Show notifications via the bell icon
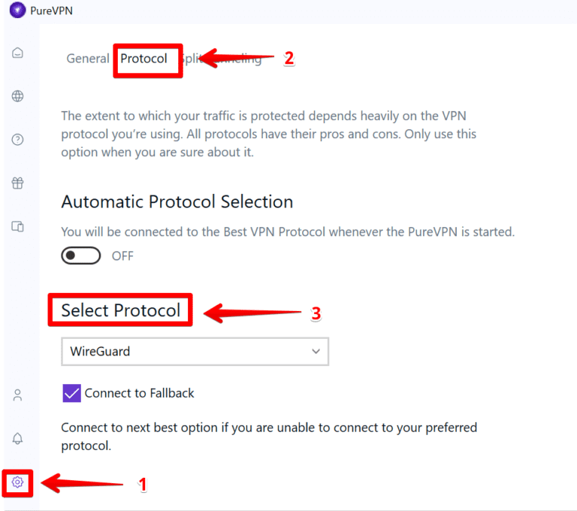 pos(17,438)
